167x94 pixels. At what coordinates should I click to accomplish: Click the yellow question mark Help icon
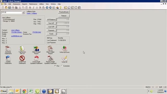[x=61, y=8]
